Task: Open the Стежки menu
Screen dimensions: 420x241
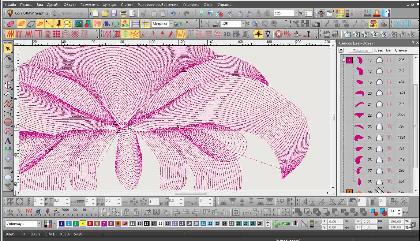Action: [126, 5]
